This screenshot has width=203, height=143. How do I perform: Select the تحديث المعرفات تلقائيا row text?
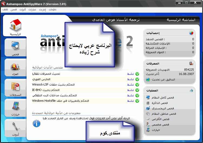pyautogui.click(x=46, y=74)
